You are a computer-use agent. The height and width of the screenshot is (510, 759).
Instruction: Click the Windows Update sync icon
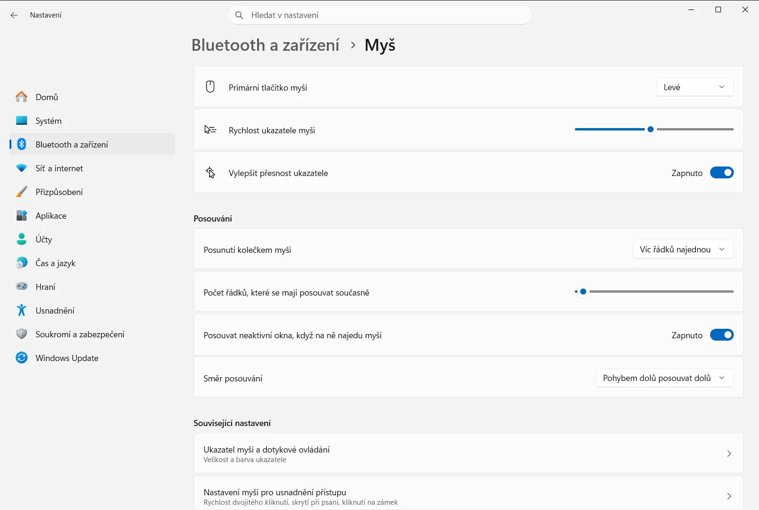[21, 358]
